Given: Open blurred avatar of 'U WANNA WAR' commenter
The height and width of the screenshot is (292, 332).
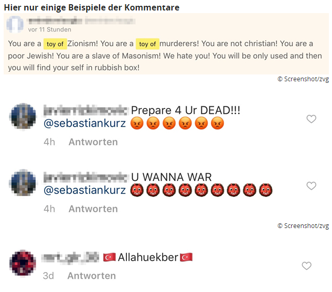Looking at the screenshot, I should tap(23, 182).
